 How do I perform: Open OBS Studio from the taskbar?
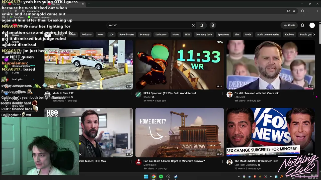[168, 176]
